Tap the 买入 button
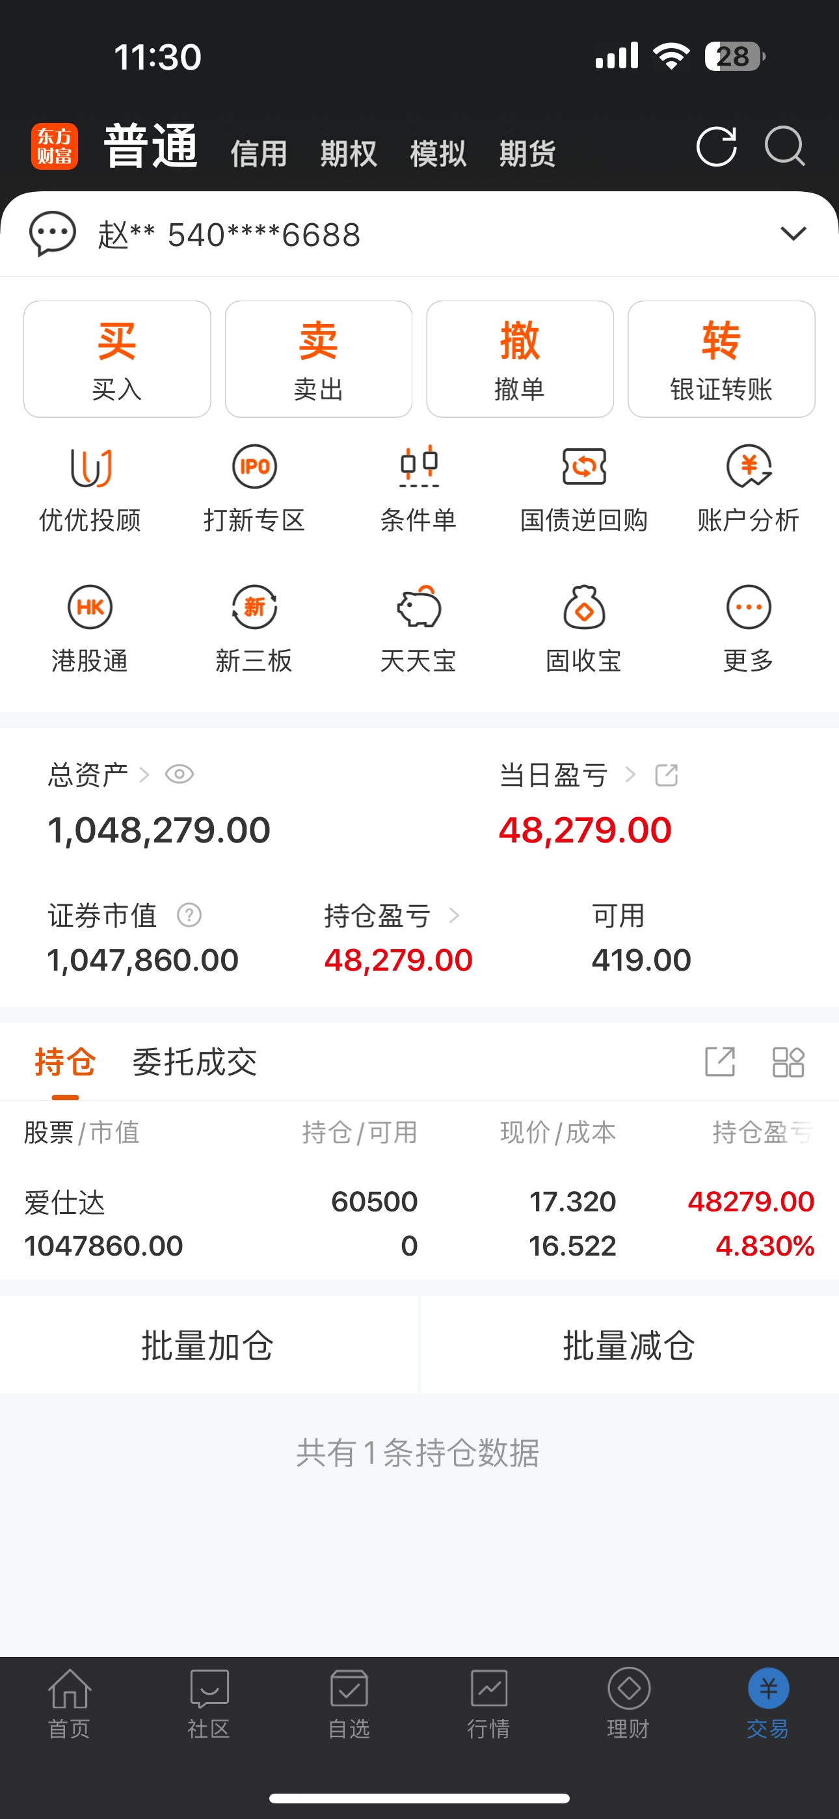Image resolution: width=839 pixels, height=1819 pixels. [117, 359]
